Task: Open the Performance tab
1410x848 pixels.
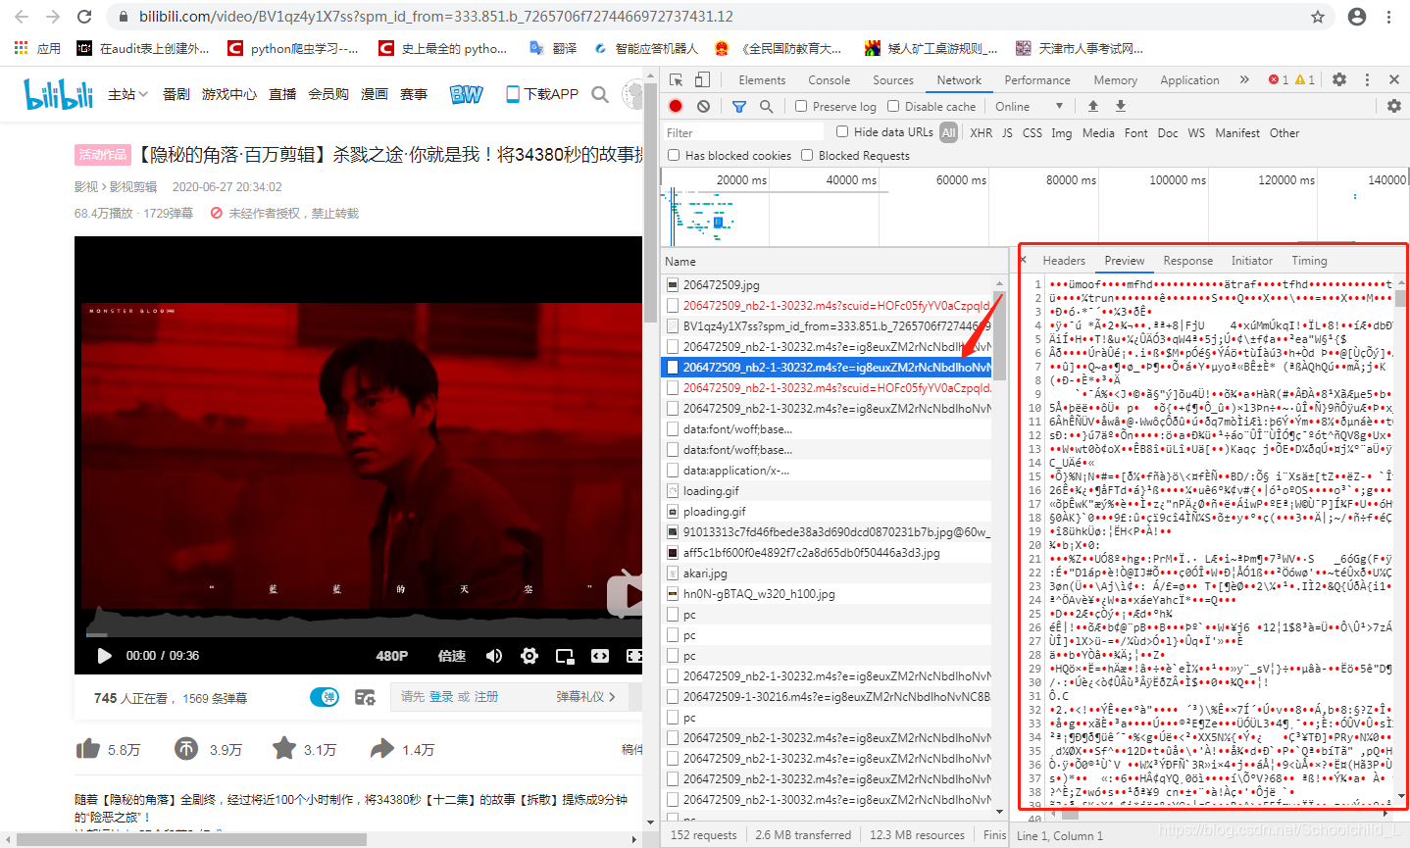Action: pos(1036,80)
